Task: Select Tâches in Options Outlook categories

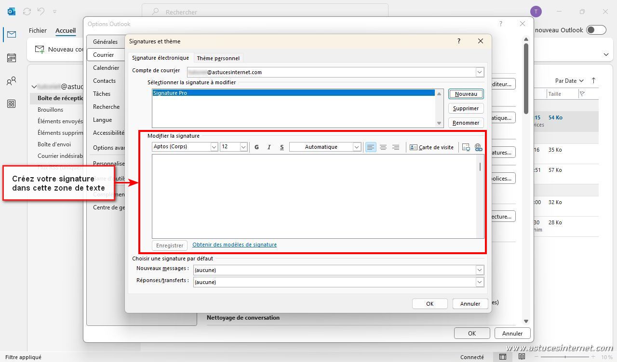Action: [102, 94]
